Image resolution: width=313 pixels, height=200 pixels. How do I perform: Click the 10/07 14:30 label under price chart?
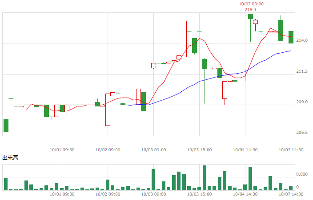[x=291, y=150]
